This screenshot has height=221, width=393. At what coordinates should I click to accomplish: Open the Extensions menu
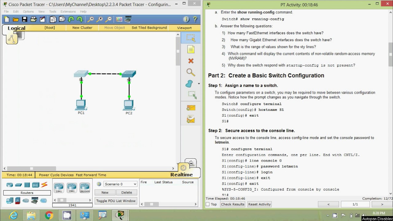(x=68, y=12)
